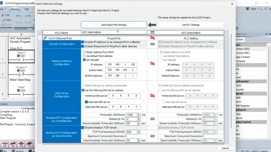Select Contact (NC) in instruction list
This screenshot has height=152, width=271.
(x=243, y=53)
